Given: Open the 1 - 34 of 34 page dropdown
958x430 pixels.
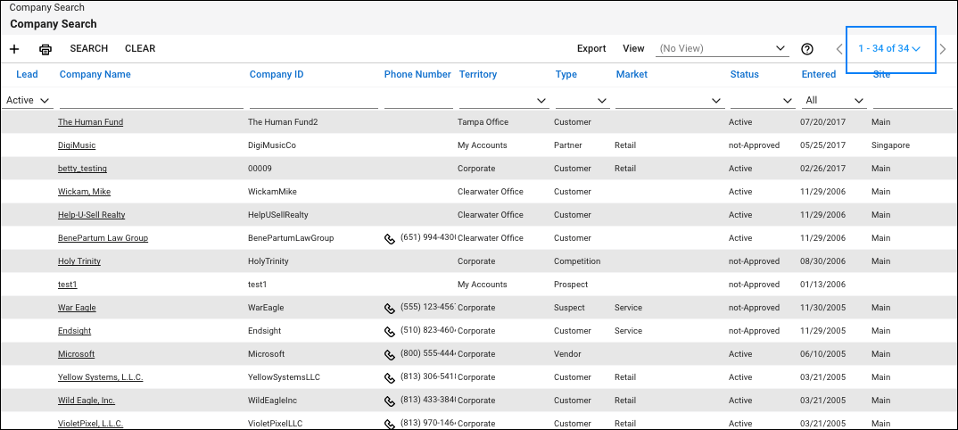Looking at the screenshot, I should [889, 49].
